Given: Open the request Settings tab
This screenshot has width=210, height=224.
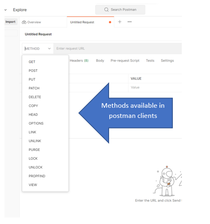Looking at the screenshot, I should point(167,60).
